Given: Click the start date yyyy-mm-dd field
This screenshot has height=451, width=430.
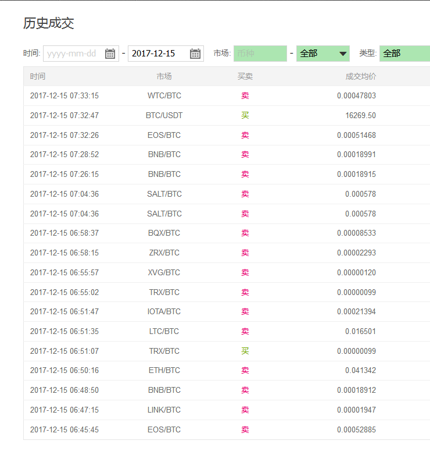Looking at the screenshot, I should tap(81, 54).
